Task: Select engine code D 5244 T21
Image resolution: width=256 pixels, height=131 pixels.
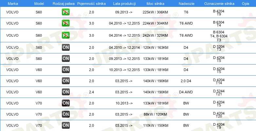Action: [x=219, y=92]
